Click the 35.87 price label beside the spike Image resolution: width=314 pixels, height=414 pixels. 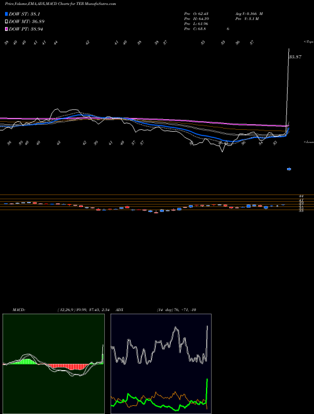coord(295,56)
